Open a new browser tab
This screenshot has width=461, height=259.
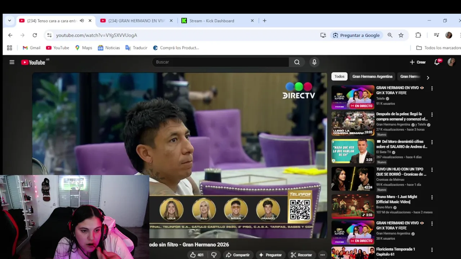264,21
